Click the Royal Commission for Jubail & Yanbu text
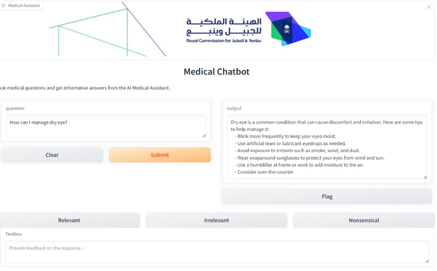Screen dimensions: 437x271 [224, 41]
